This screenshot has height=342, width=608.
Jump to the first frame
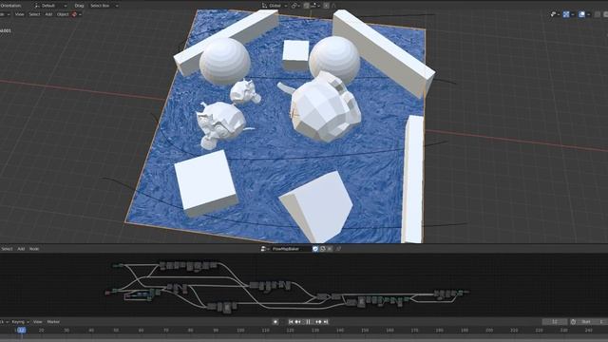[x=291, y=322]
